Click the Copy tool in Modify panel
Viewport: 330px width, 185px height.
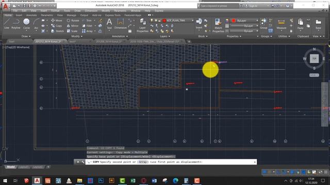click(x=57, y=26)
